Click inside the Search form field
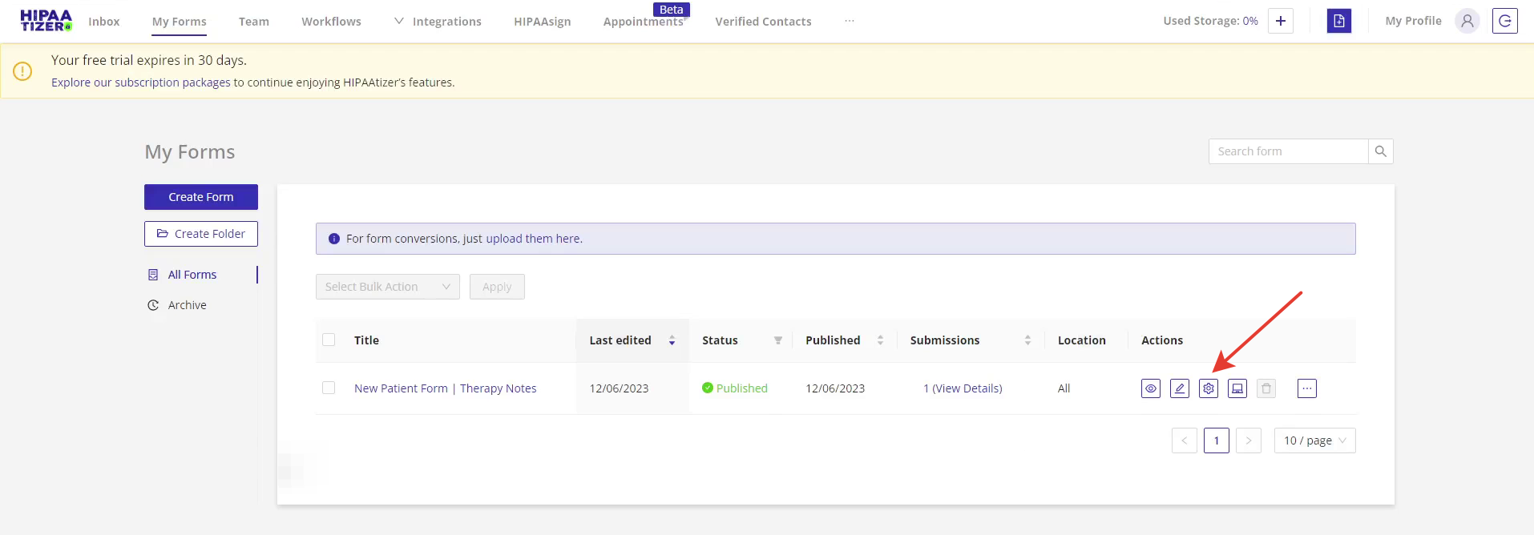The image size is (1534, 535). click(x=1287, y=151)
